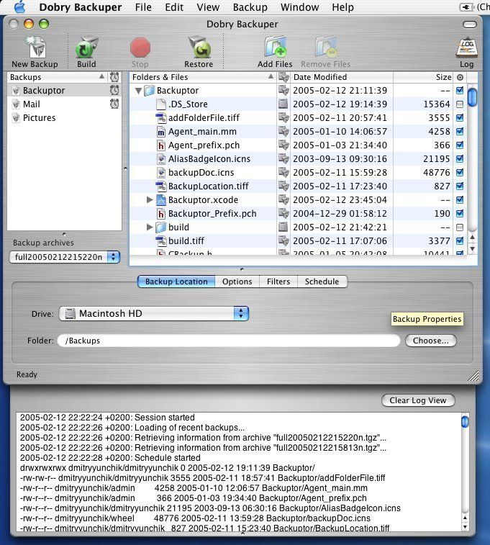Open the Restore toolbar tool

pyautogui.click(x=199, y=48)
